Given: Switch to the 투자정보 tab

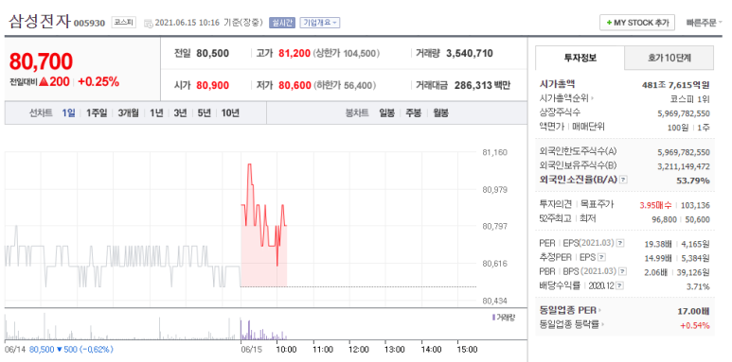Looking at the screenshot, I should pyautogui.click(x=580, y=58).
